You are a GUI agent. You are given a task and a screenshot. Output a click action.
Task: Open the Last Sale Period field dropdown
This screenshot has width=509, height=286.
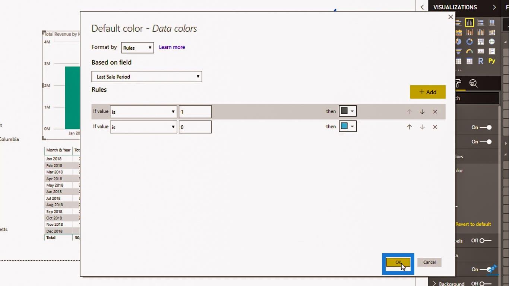147,77
